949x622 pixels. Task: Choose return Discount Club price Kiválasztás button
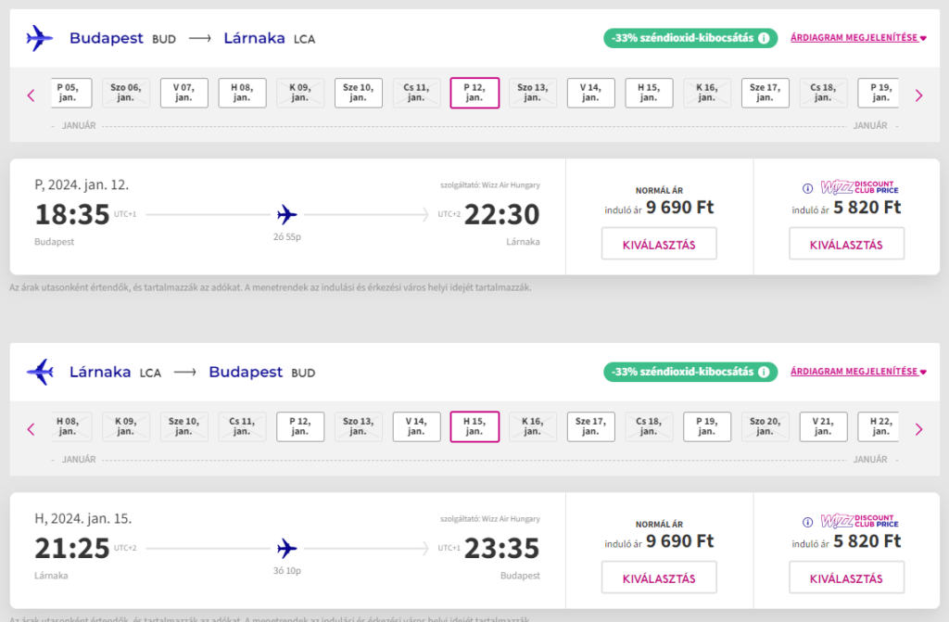click(846, 578)
